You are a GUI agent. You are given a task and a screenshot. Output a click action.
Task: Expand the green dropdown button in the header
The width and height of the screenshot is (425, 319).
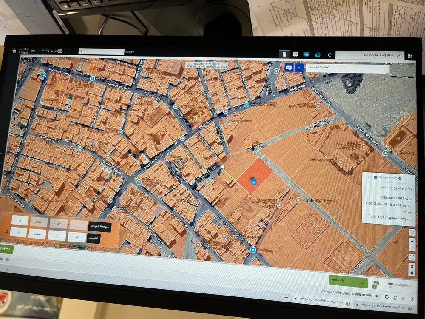(348, 281)
